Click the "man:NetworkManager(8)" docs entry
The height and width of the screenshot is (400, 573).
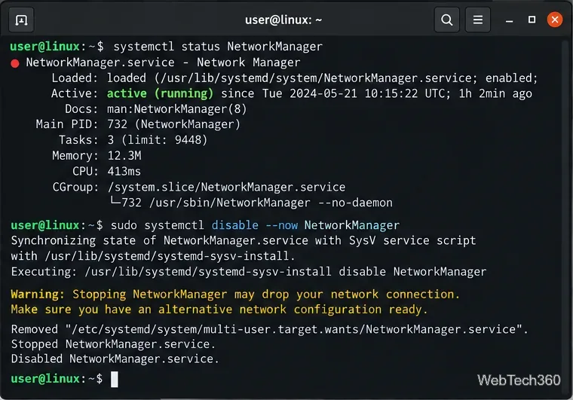[177, 109]
